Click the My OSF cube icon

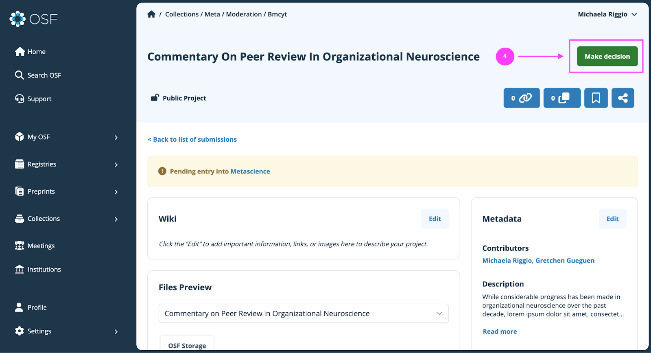[x=19, y=137]
